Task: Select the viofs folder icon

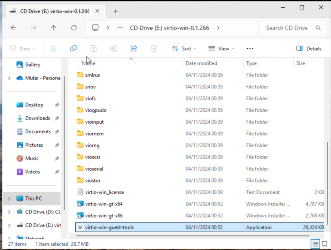Action: tap(80, 98)
